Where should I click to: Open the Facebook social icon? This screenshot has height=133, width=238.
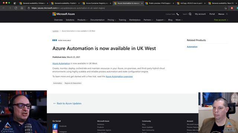coord(55,126)
